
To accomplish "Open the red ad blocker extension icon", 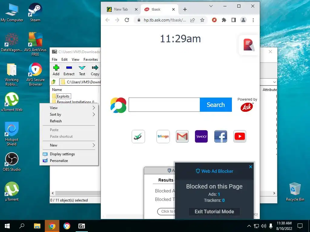I will pyautogui.click(x=214, y=20).
